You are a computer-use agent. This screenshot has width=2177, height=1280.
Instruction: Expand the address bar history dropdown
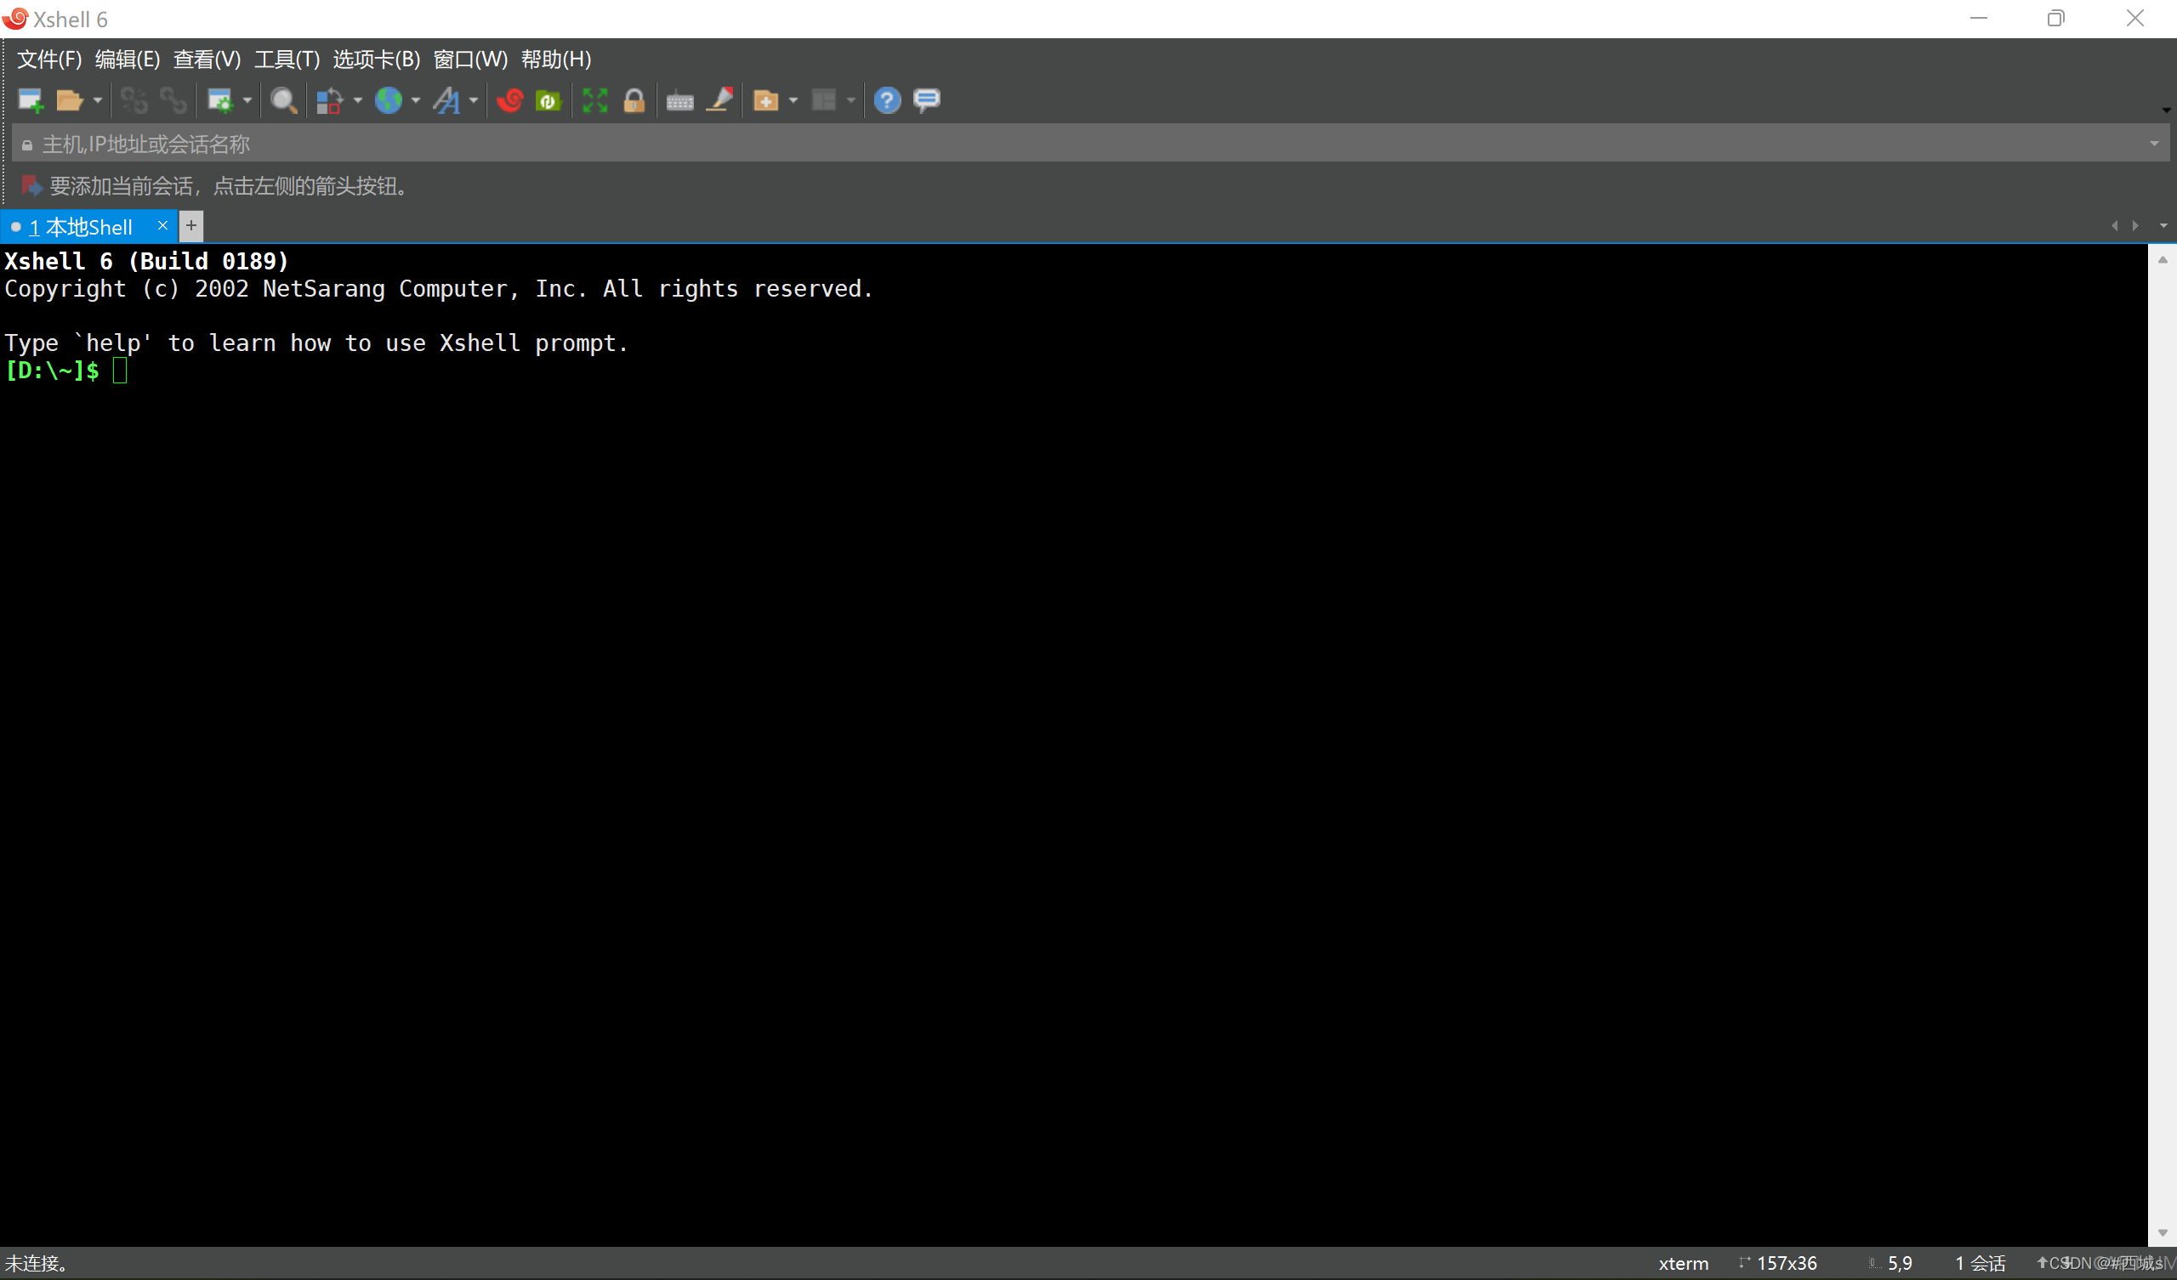pos(2155,144)
